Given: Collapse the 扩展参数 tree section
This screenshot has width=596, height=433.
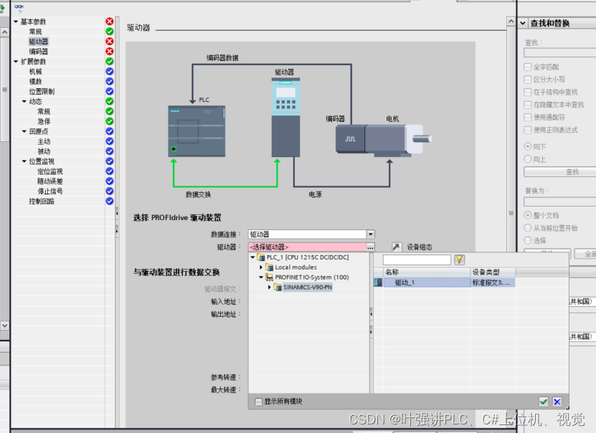Looking at the screenshot, I should 16,62.
